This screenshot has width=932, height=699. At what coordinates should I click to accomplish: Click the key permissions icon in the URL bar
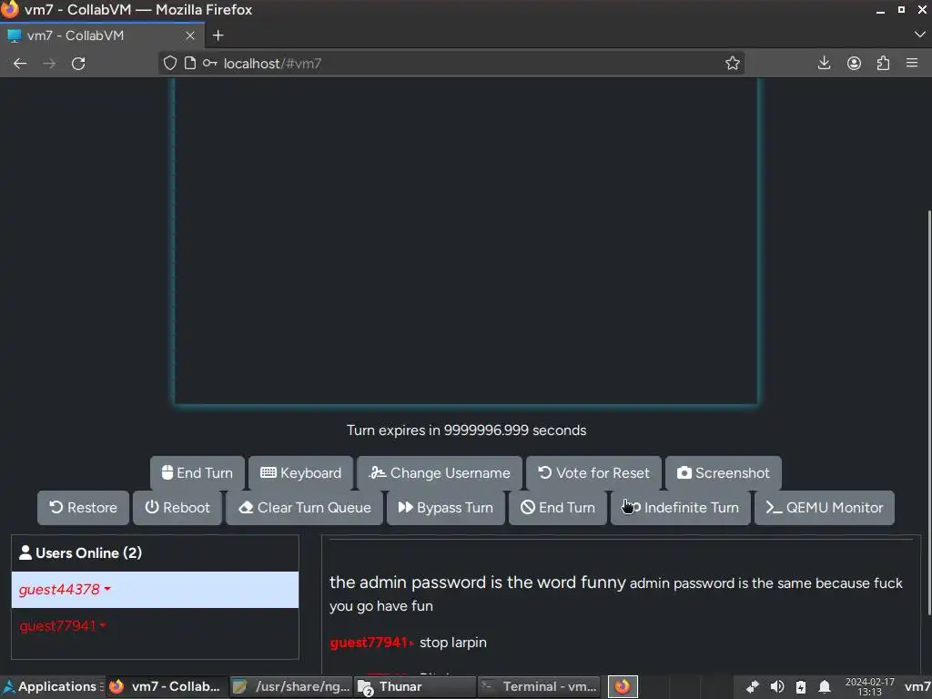coord(209,63)
